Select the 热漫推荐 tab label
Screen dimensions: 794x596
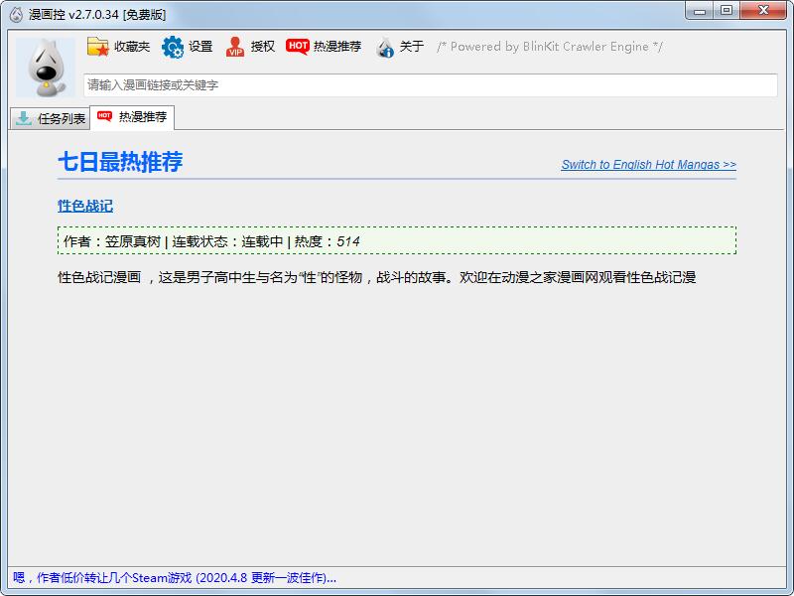(x=143, y=117)
